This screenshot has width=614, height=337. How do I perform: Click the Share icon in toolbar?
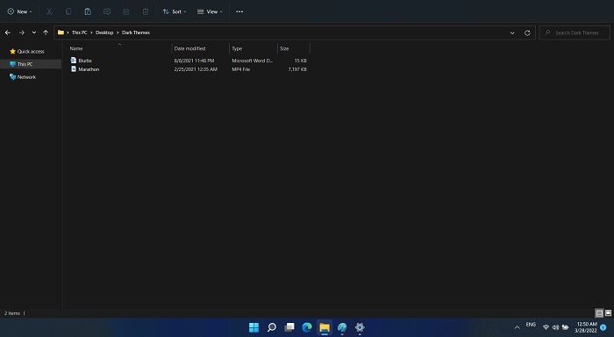click(126, 11)
